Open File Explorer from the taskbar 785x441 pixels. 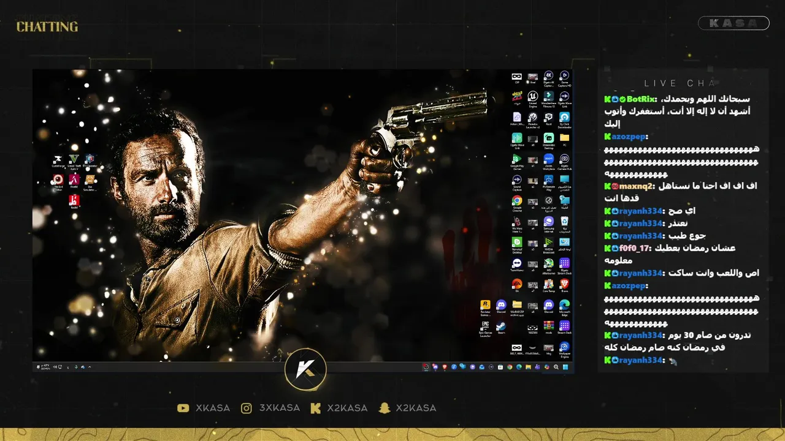528,367
